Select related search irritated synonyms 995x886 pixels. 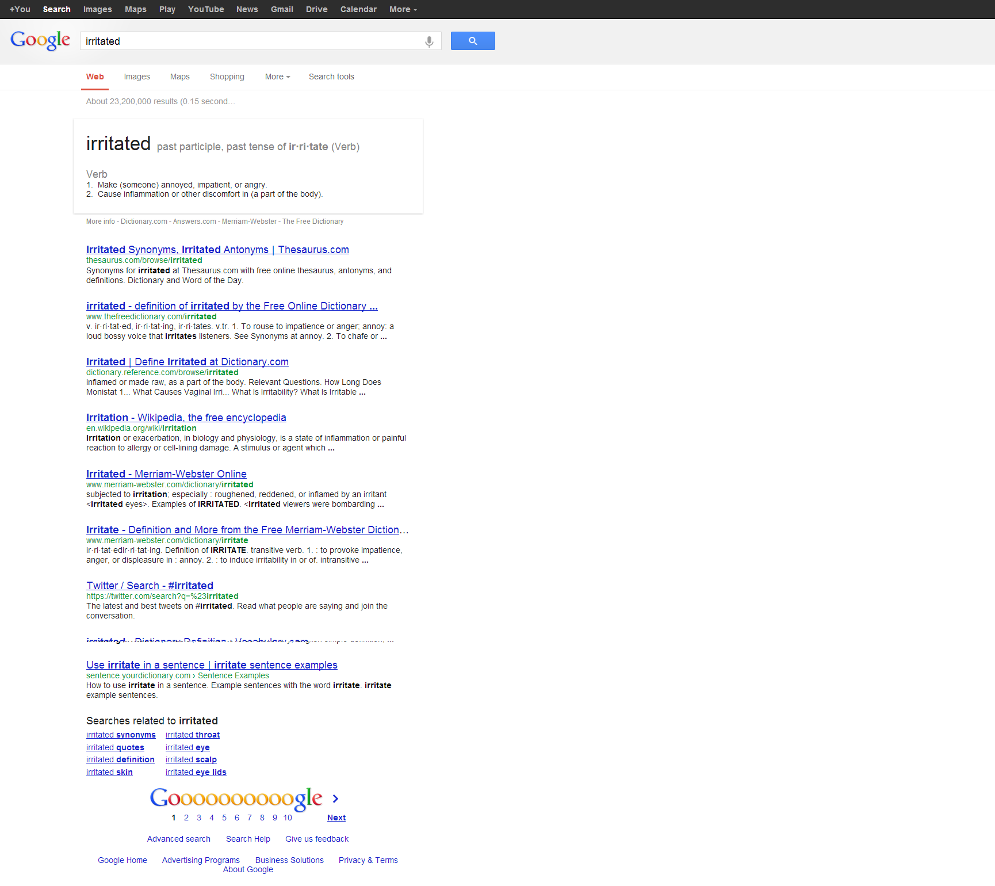(121, 735)
